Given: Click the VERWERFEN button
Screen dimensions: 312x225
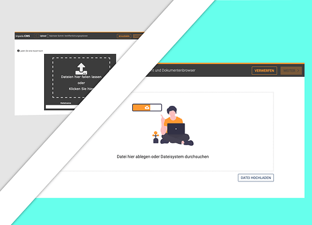Looking at the screenshot, I should tap(264, 71).
